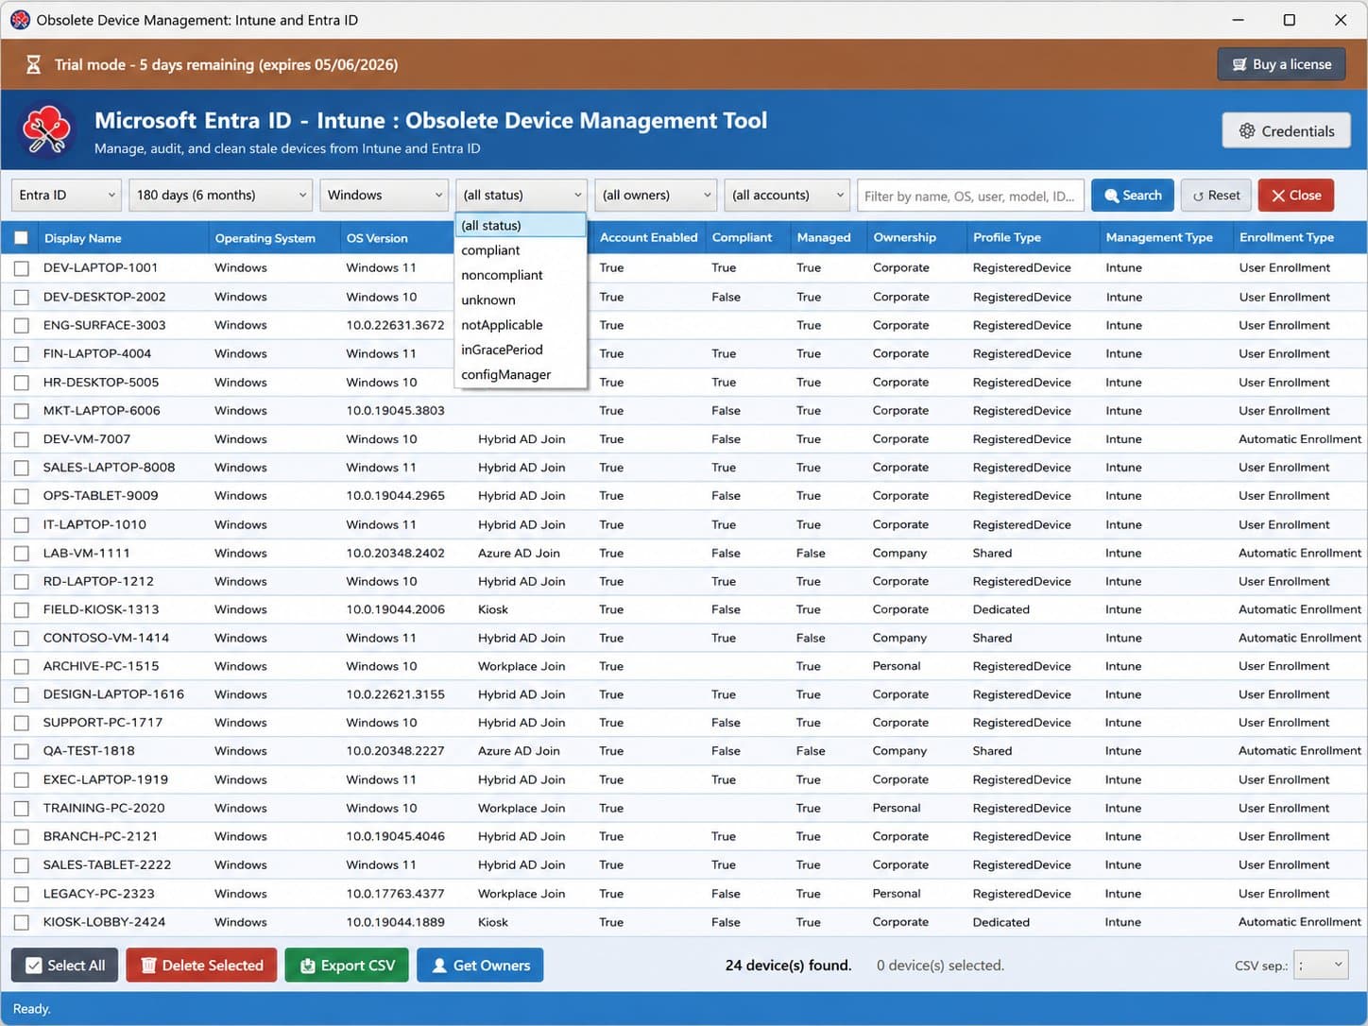This screenshot has width=1368, height=1026.
Task: Click the Search button
Action: pyautogui.click(x=1133, y=196)
